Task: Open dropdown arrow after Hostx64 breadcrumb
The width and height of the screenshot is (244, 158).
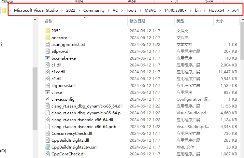Action: pos(228,10)
